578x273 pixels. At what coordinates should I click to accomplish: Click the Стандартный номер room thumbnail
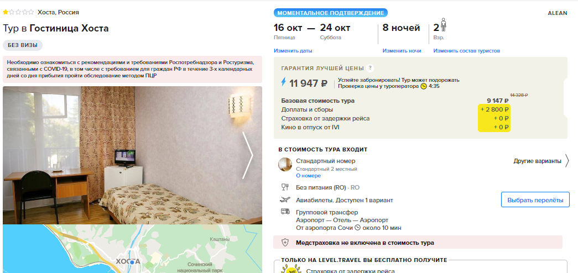tap(285, 164)
